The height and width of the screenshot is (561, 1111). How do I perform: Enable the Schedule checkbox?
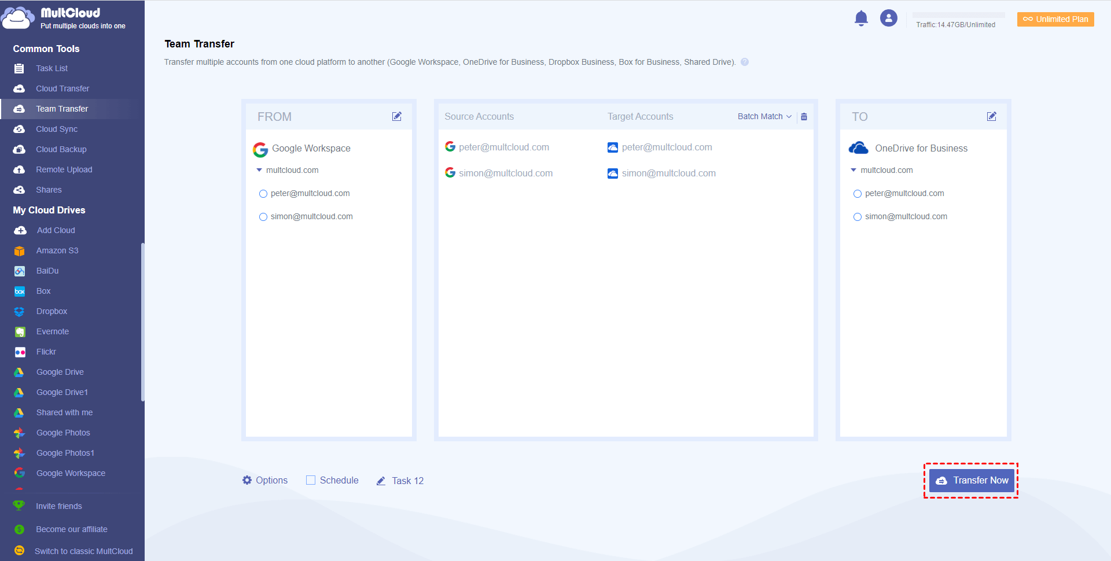pos(311,480)
